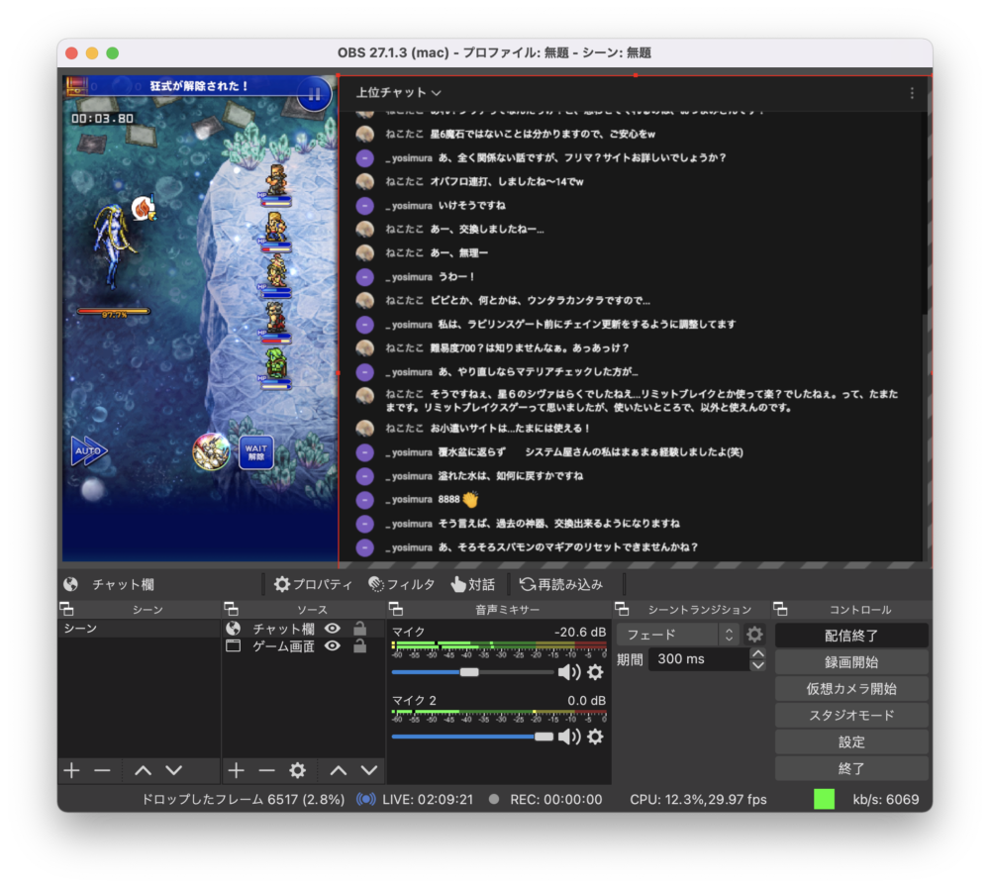Click the live broadcast icon in the status bar
This screenshot has width=990, height=888.
[x=365, y=800]
